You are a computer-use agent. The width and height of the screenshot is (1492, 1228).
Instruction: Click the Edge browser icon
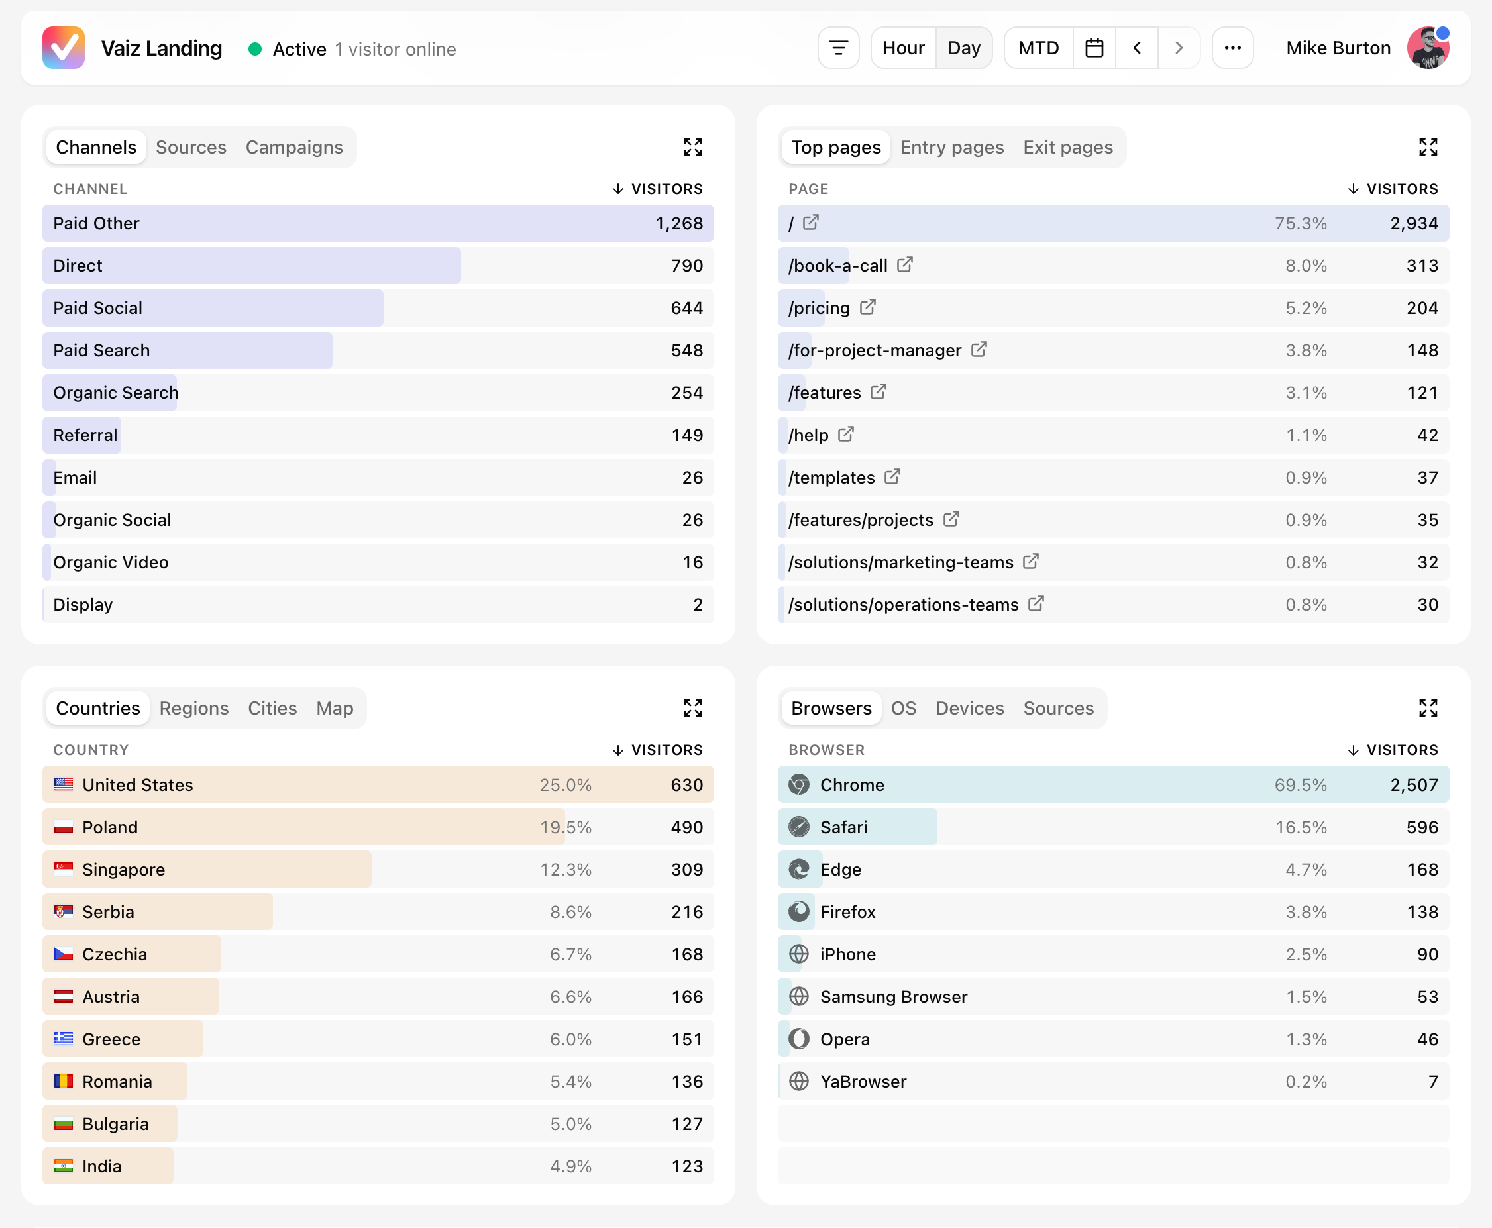point(799,870)
